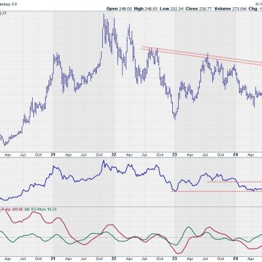Click the JdK RS-Mom 99.29 indicator label
Viewport: 262px width, 262px height.
[41, 209]
